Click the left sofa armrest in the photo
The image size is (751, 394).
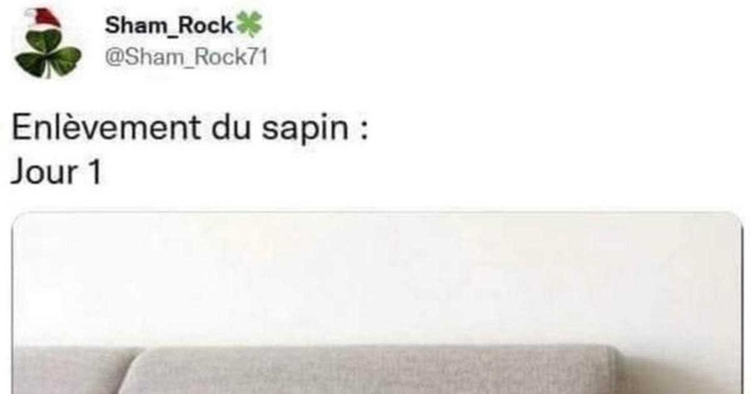pyautogui.click(x=69, y=371)
